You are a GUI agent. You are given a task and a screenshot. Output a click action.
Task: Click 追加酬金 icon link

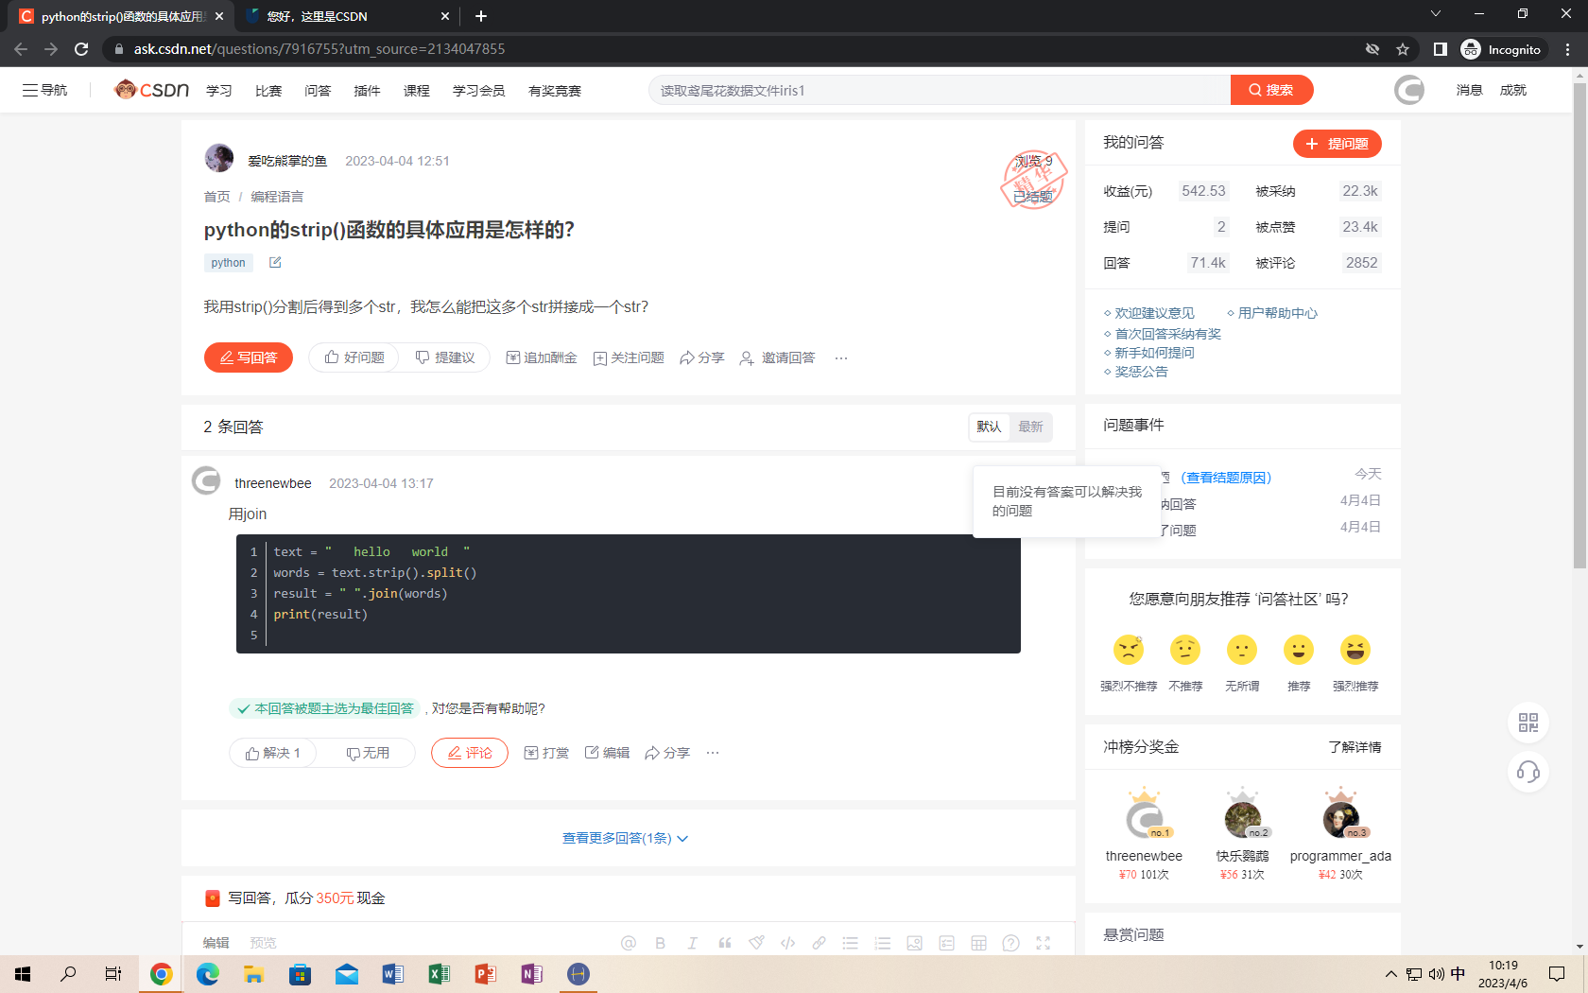pos(542,357)
